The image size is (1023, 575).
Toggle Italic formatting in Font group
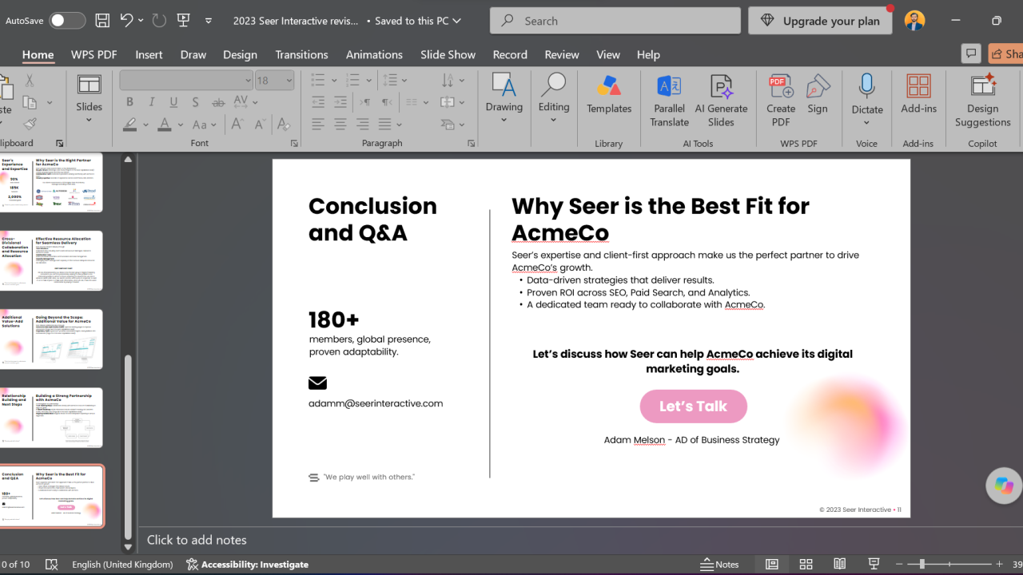pos(152,102)
